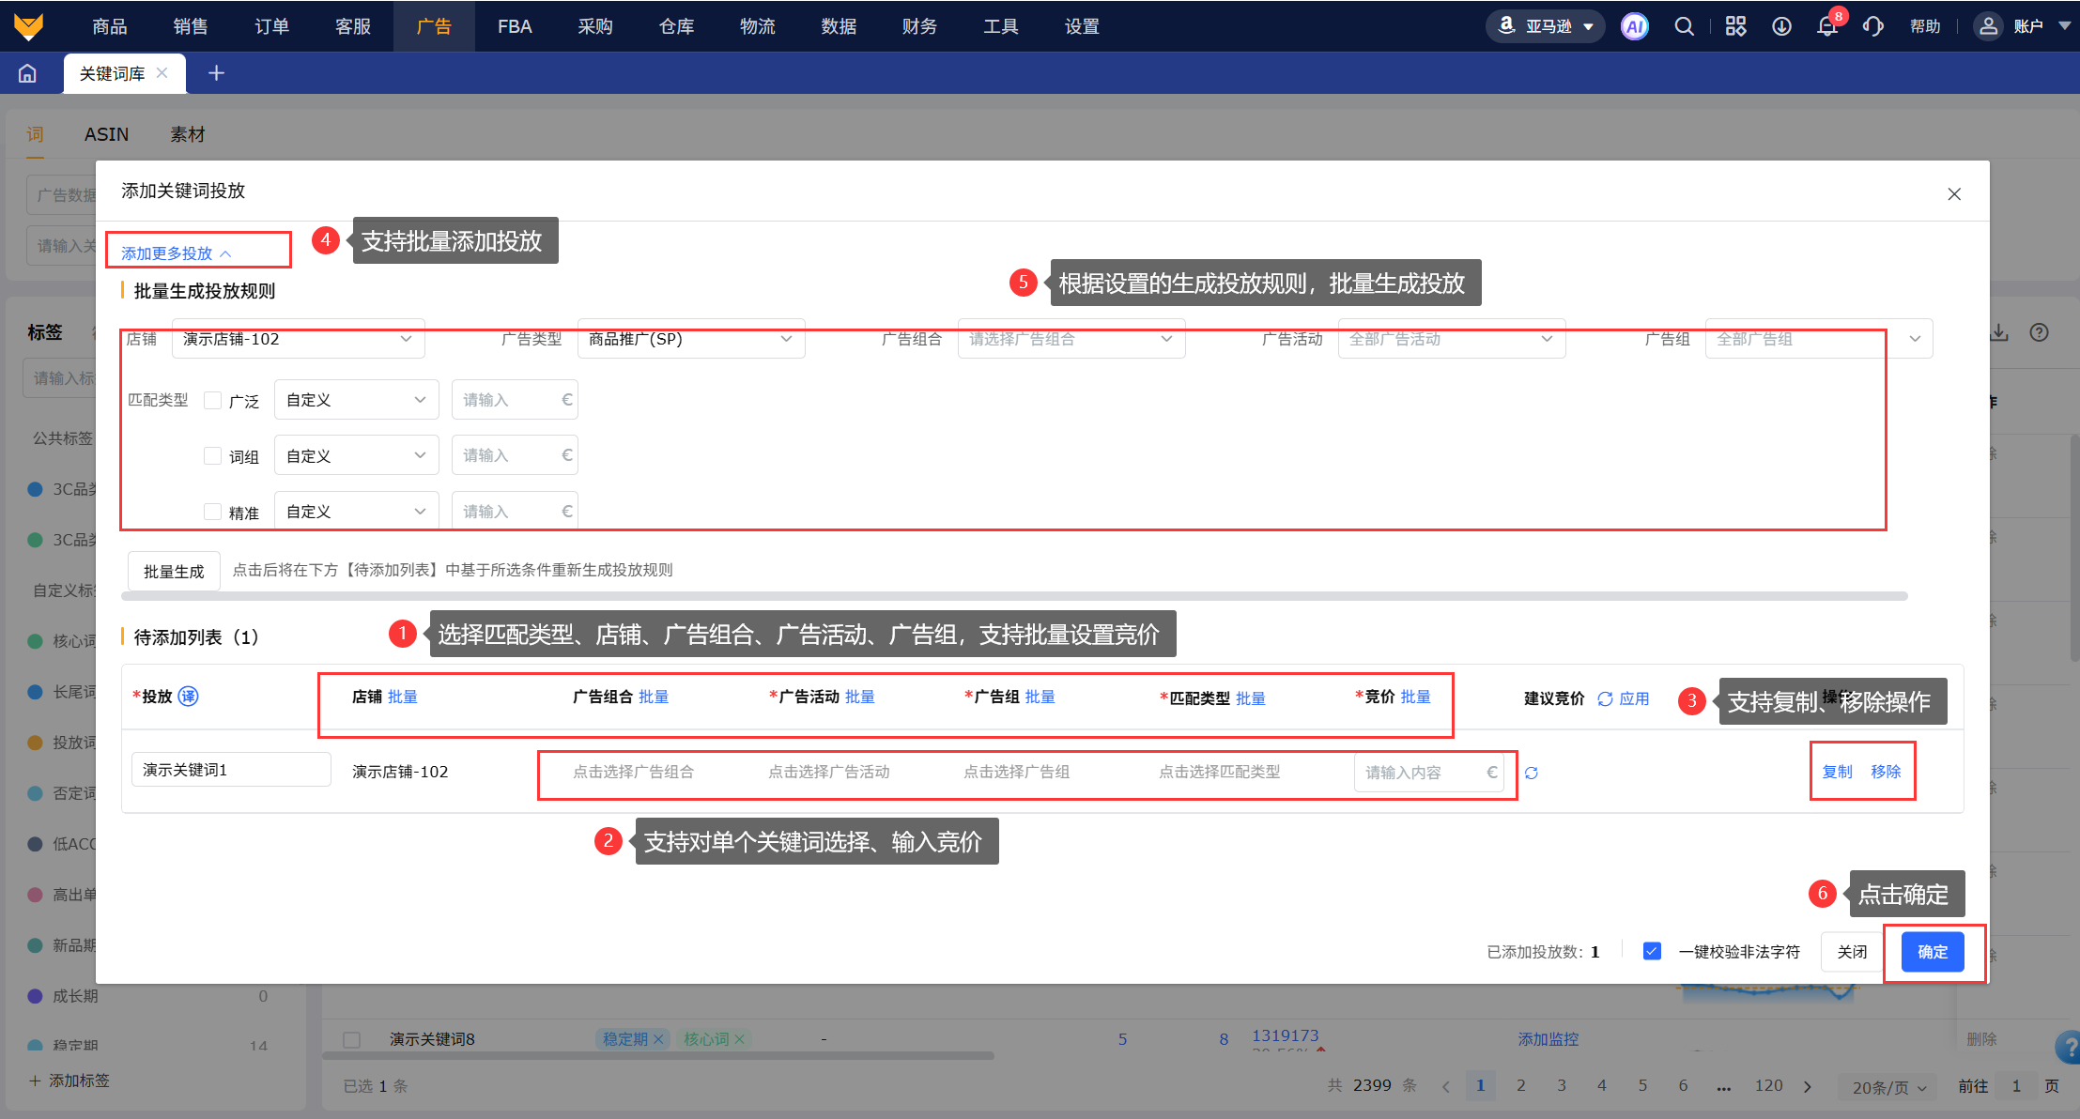Refresh suggested bid for 演示关键词1 row
This screenshot has width=2080, height=1119.
(x=1532, y=773)
